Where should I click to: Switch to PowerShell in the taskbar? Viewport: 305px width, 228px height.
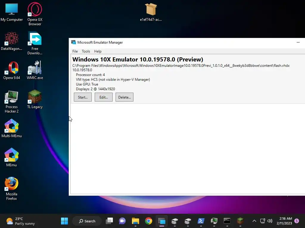click(201, 221)
